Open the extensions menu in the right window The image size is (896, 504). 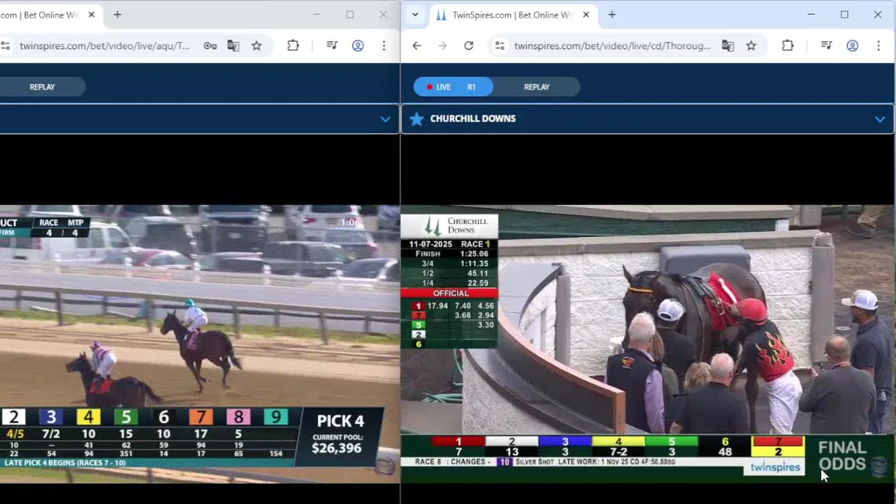pyautogui.click(x=787, y=46)
